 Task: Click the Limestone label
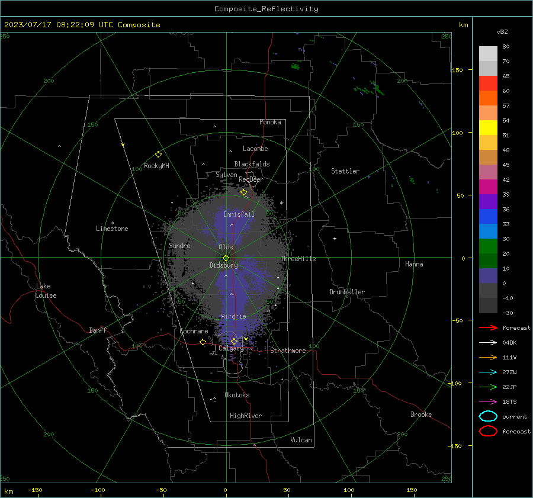point(112,229)
